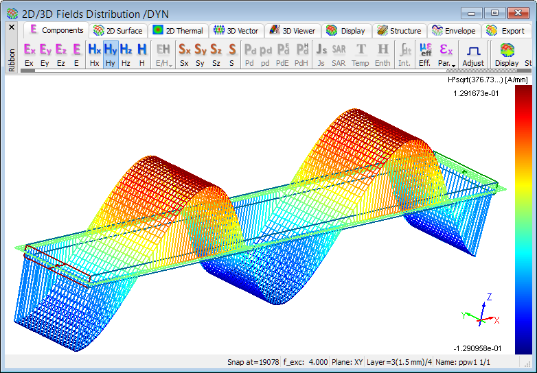Open the Envelope tab
The width and height of the screenshot is (537, 373).
pyautogui.click(x=454, y=31)
